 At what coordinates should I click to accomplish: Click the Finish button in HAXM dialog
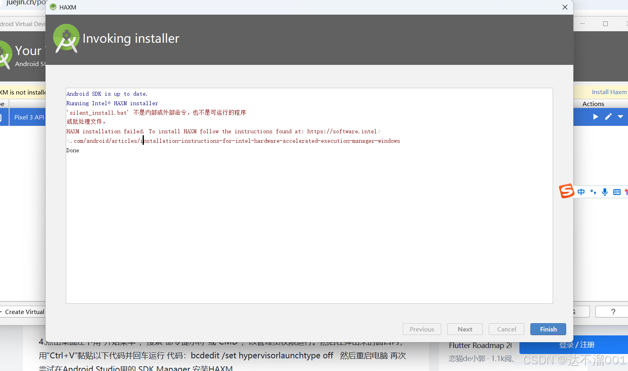[548, 329]
